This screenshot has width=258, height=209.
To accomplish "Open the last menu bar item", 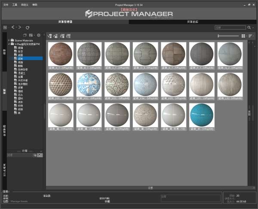I will [35, 5].
